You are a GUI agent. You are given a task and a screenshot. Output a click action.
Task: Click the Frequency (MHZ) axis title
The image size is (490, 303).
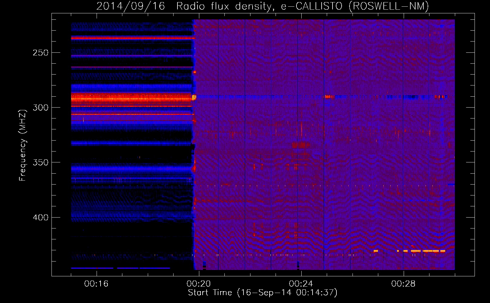(23, 145)
